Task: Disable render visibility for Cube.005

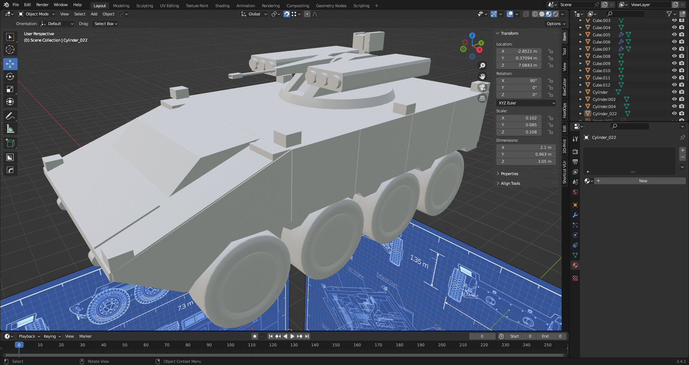Action: click(681, 34)
